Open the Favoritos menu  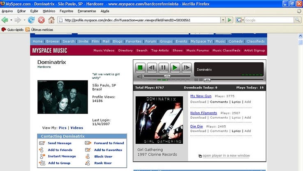coord(66,11)
